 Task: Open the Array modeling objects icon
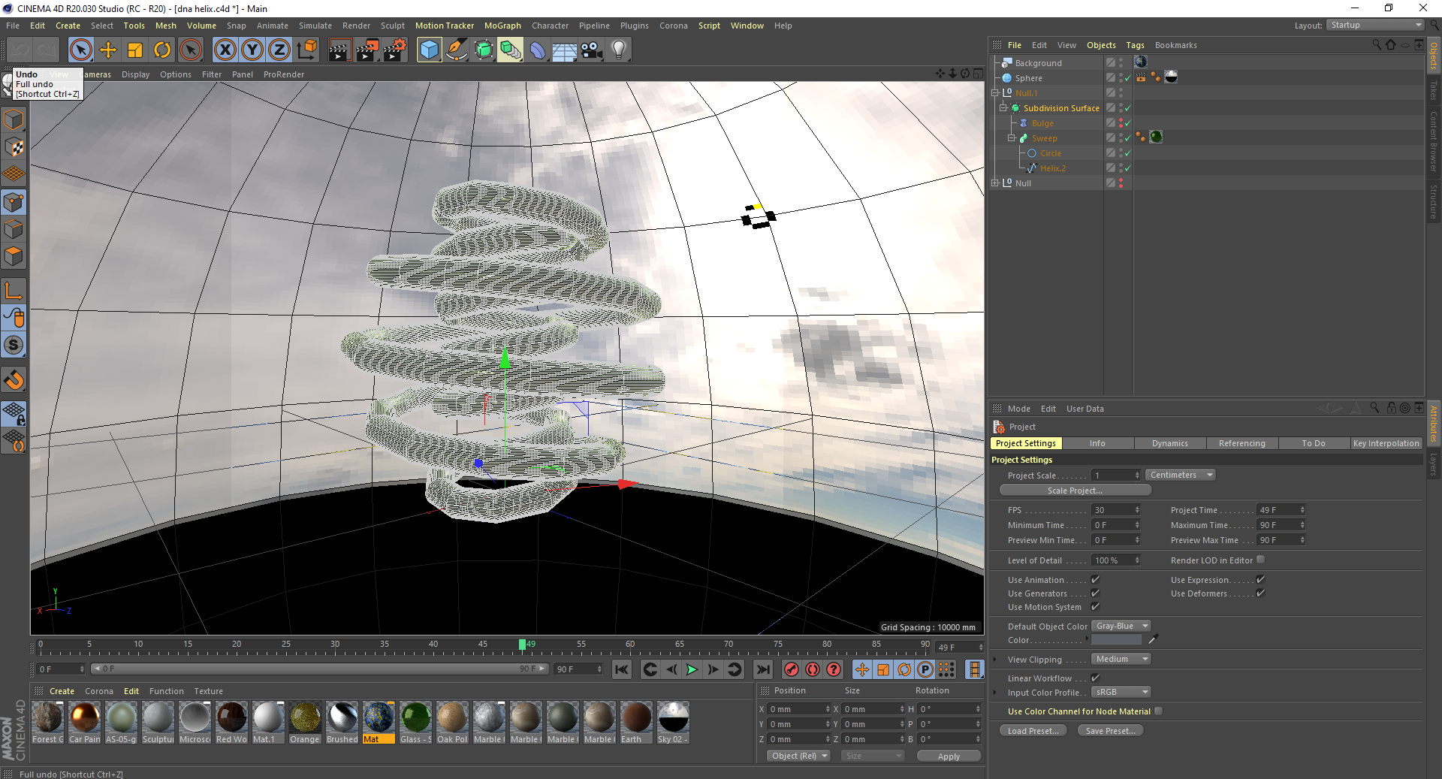(x=510, y=50)
